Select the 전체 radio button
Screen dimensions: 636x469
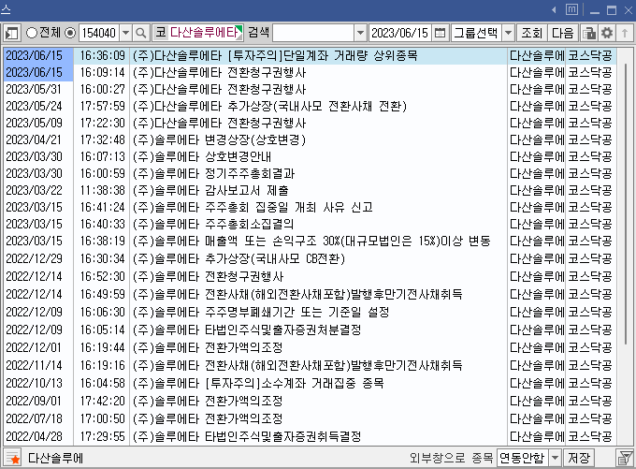coord(31,33)
